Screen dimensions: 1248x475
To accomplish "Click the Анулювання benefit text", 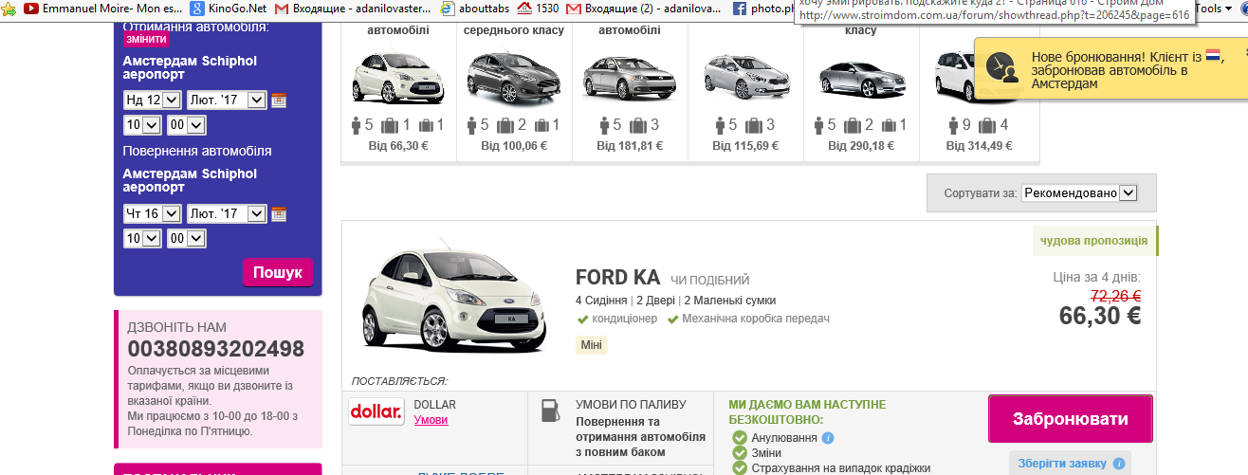I will click(x=784, y=438).
